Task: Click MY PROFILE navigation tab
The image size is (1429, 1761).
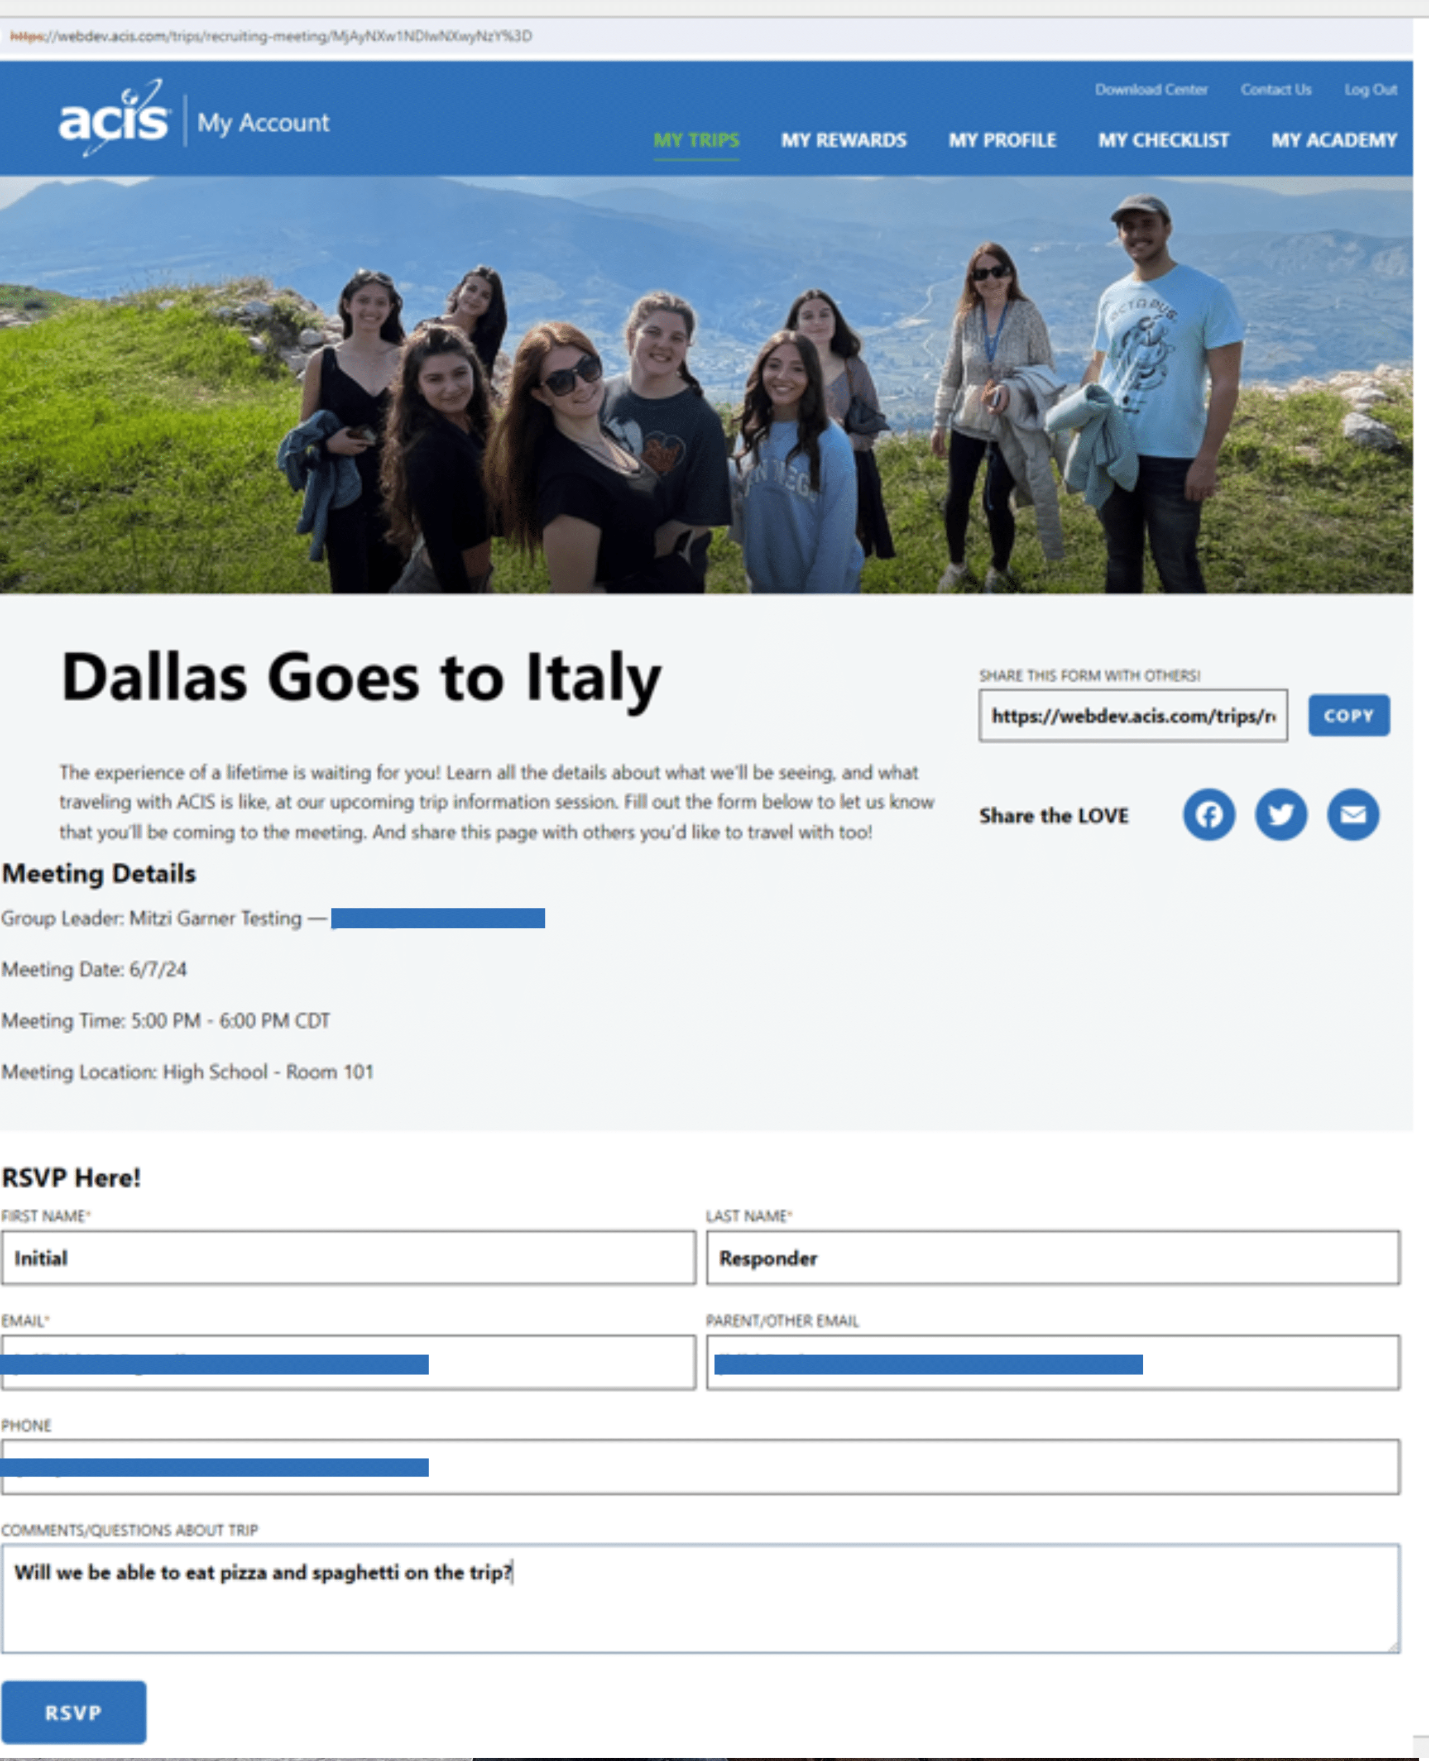Action: click(x=1002, y=140)
